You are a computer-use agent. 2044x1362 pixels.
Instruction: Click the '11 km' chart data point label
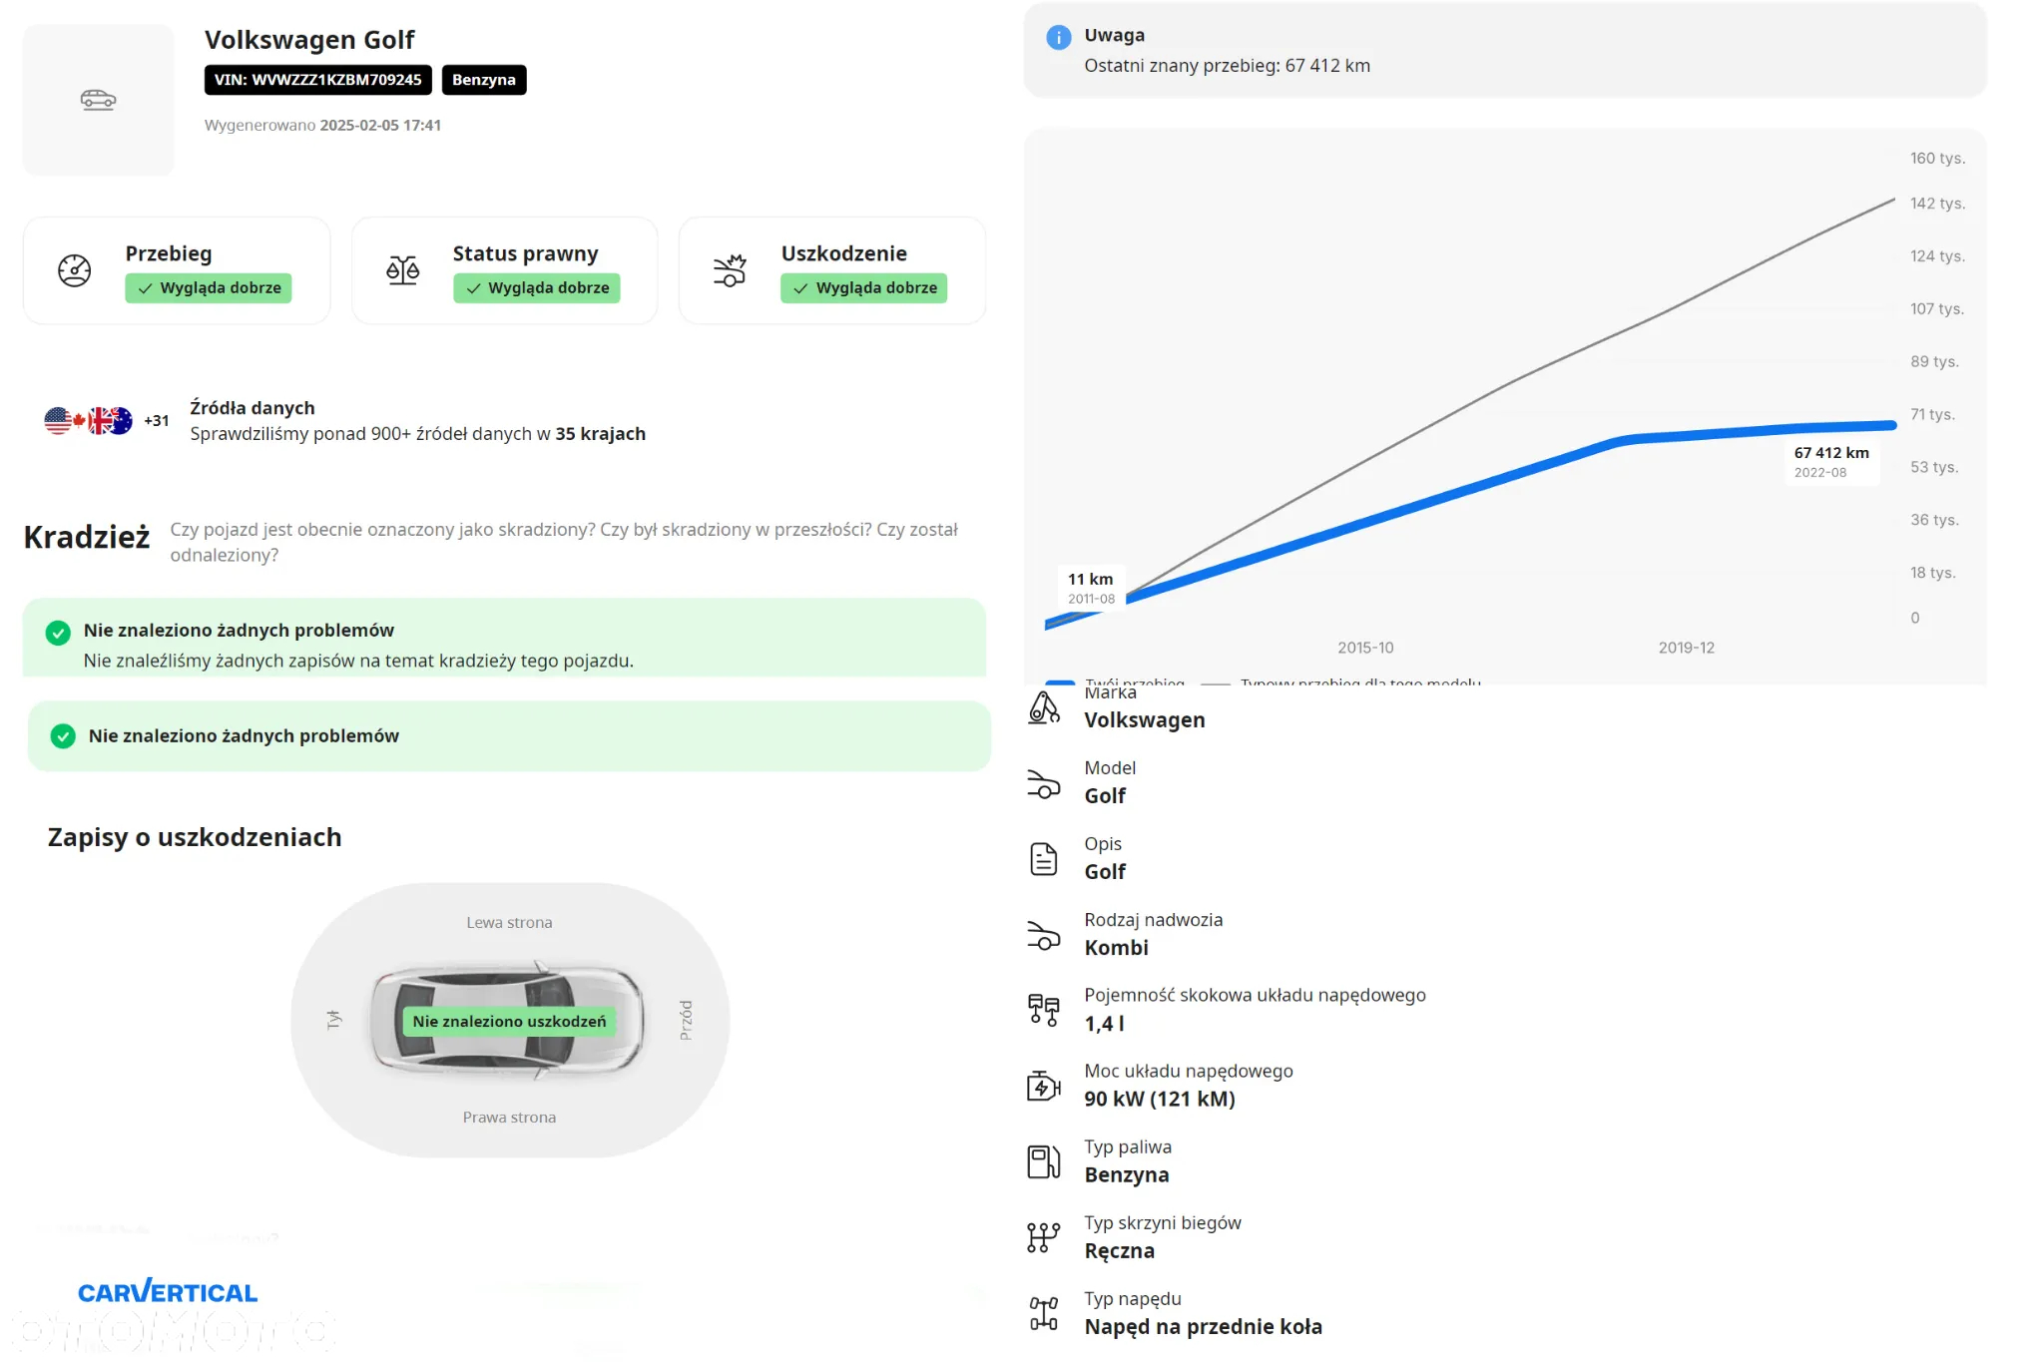click(x=1091, y=588)
